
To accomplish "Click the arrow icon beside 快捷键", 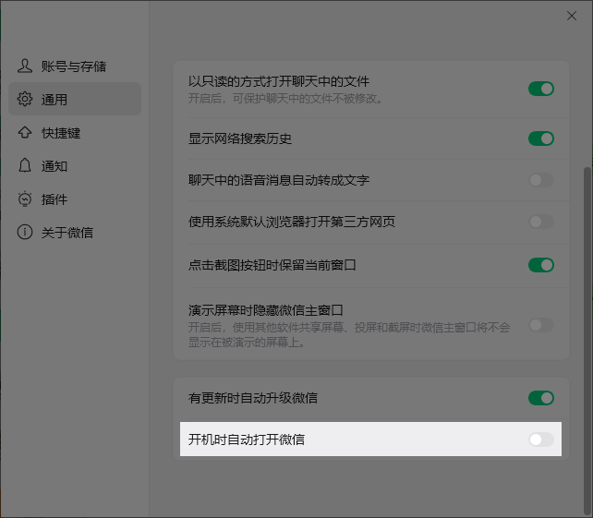I will (25, 132).
